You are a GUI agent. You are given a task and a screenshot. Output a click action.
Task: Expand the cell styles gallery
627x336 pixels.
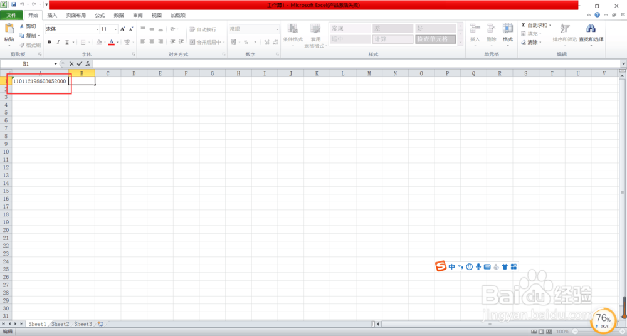pos(460,41)
